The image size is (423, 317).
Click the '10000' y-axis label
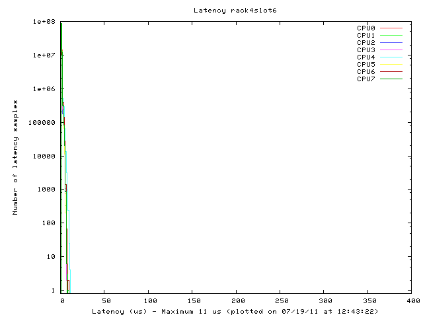tap(44, 157)
